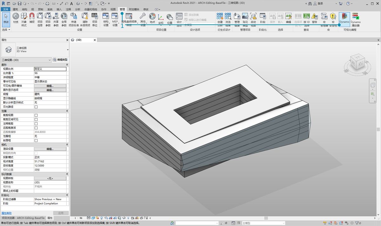Click the 编辑类型 edit type button
The image size is (381, 226).
coord(60,60)
